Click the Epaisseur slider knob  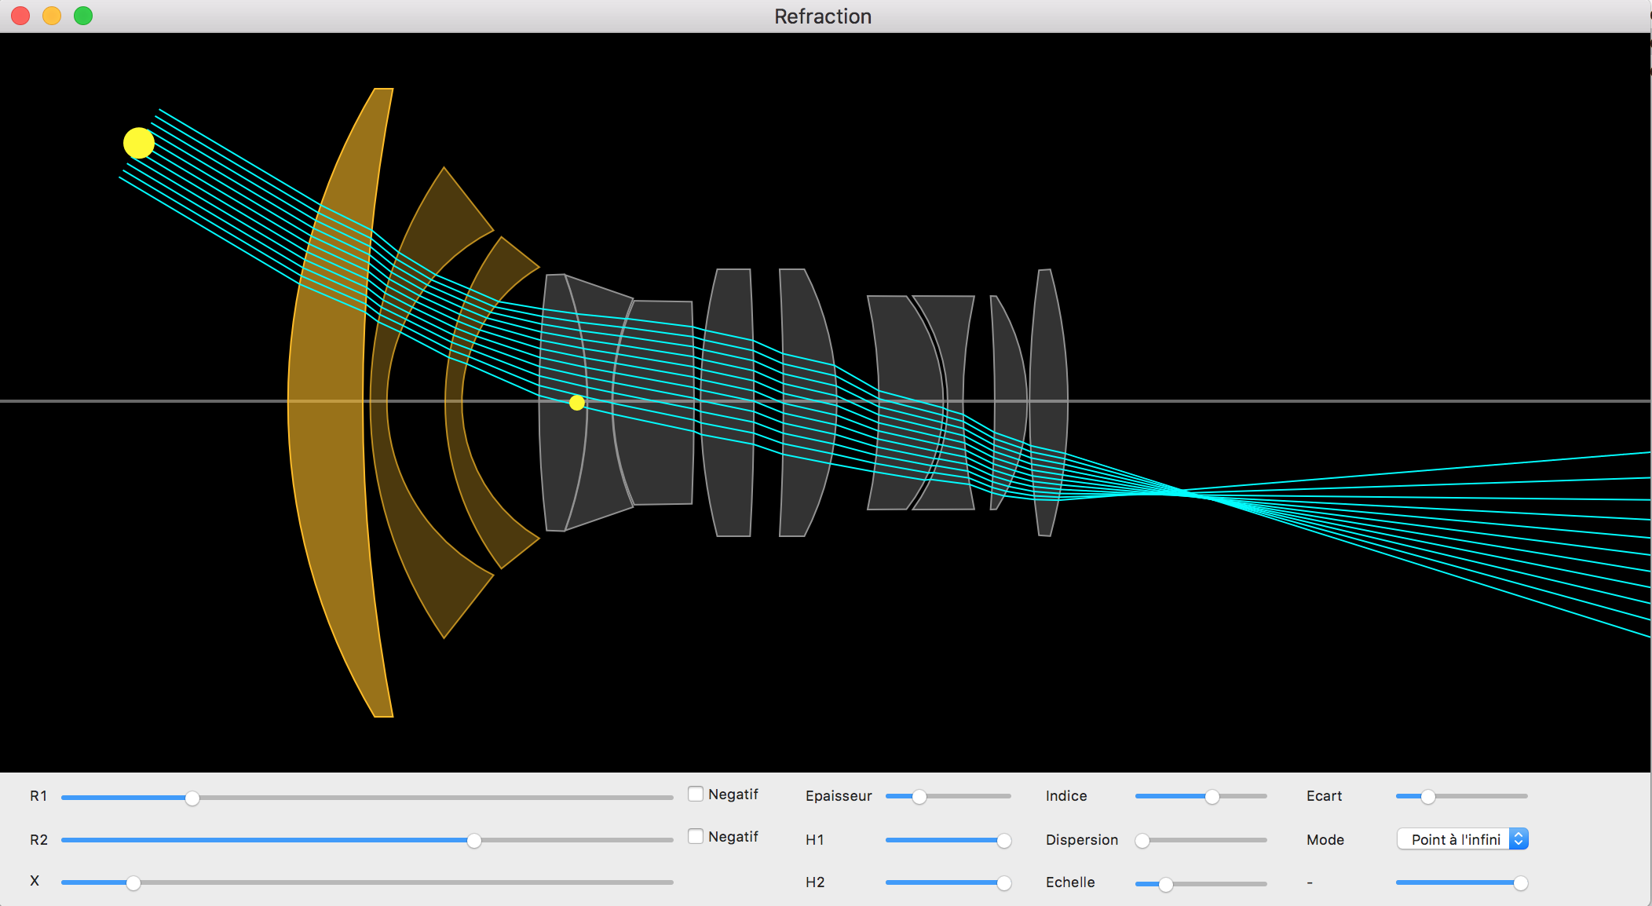point(919,797)
